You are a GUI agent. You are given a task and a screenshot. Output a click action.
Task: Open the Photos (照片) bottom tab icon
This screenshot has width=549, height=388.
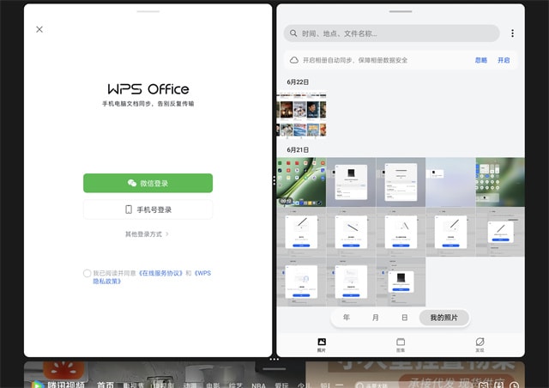[x=322, y=344]
